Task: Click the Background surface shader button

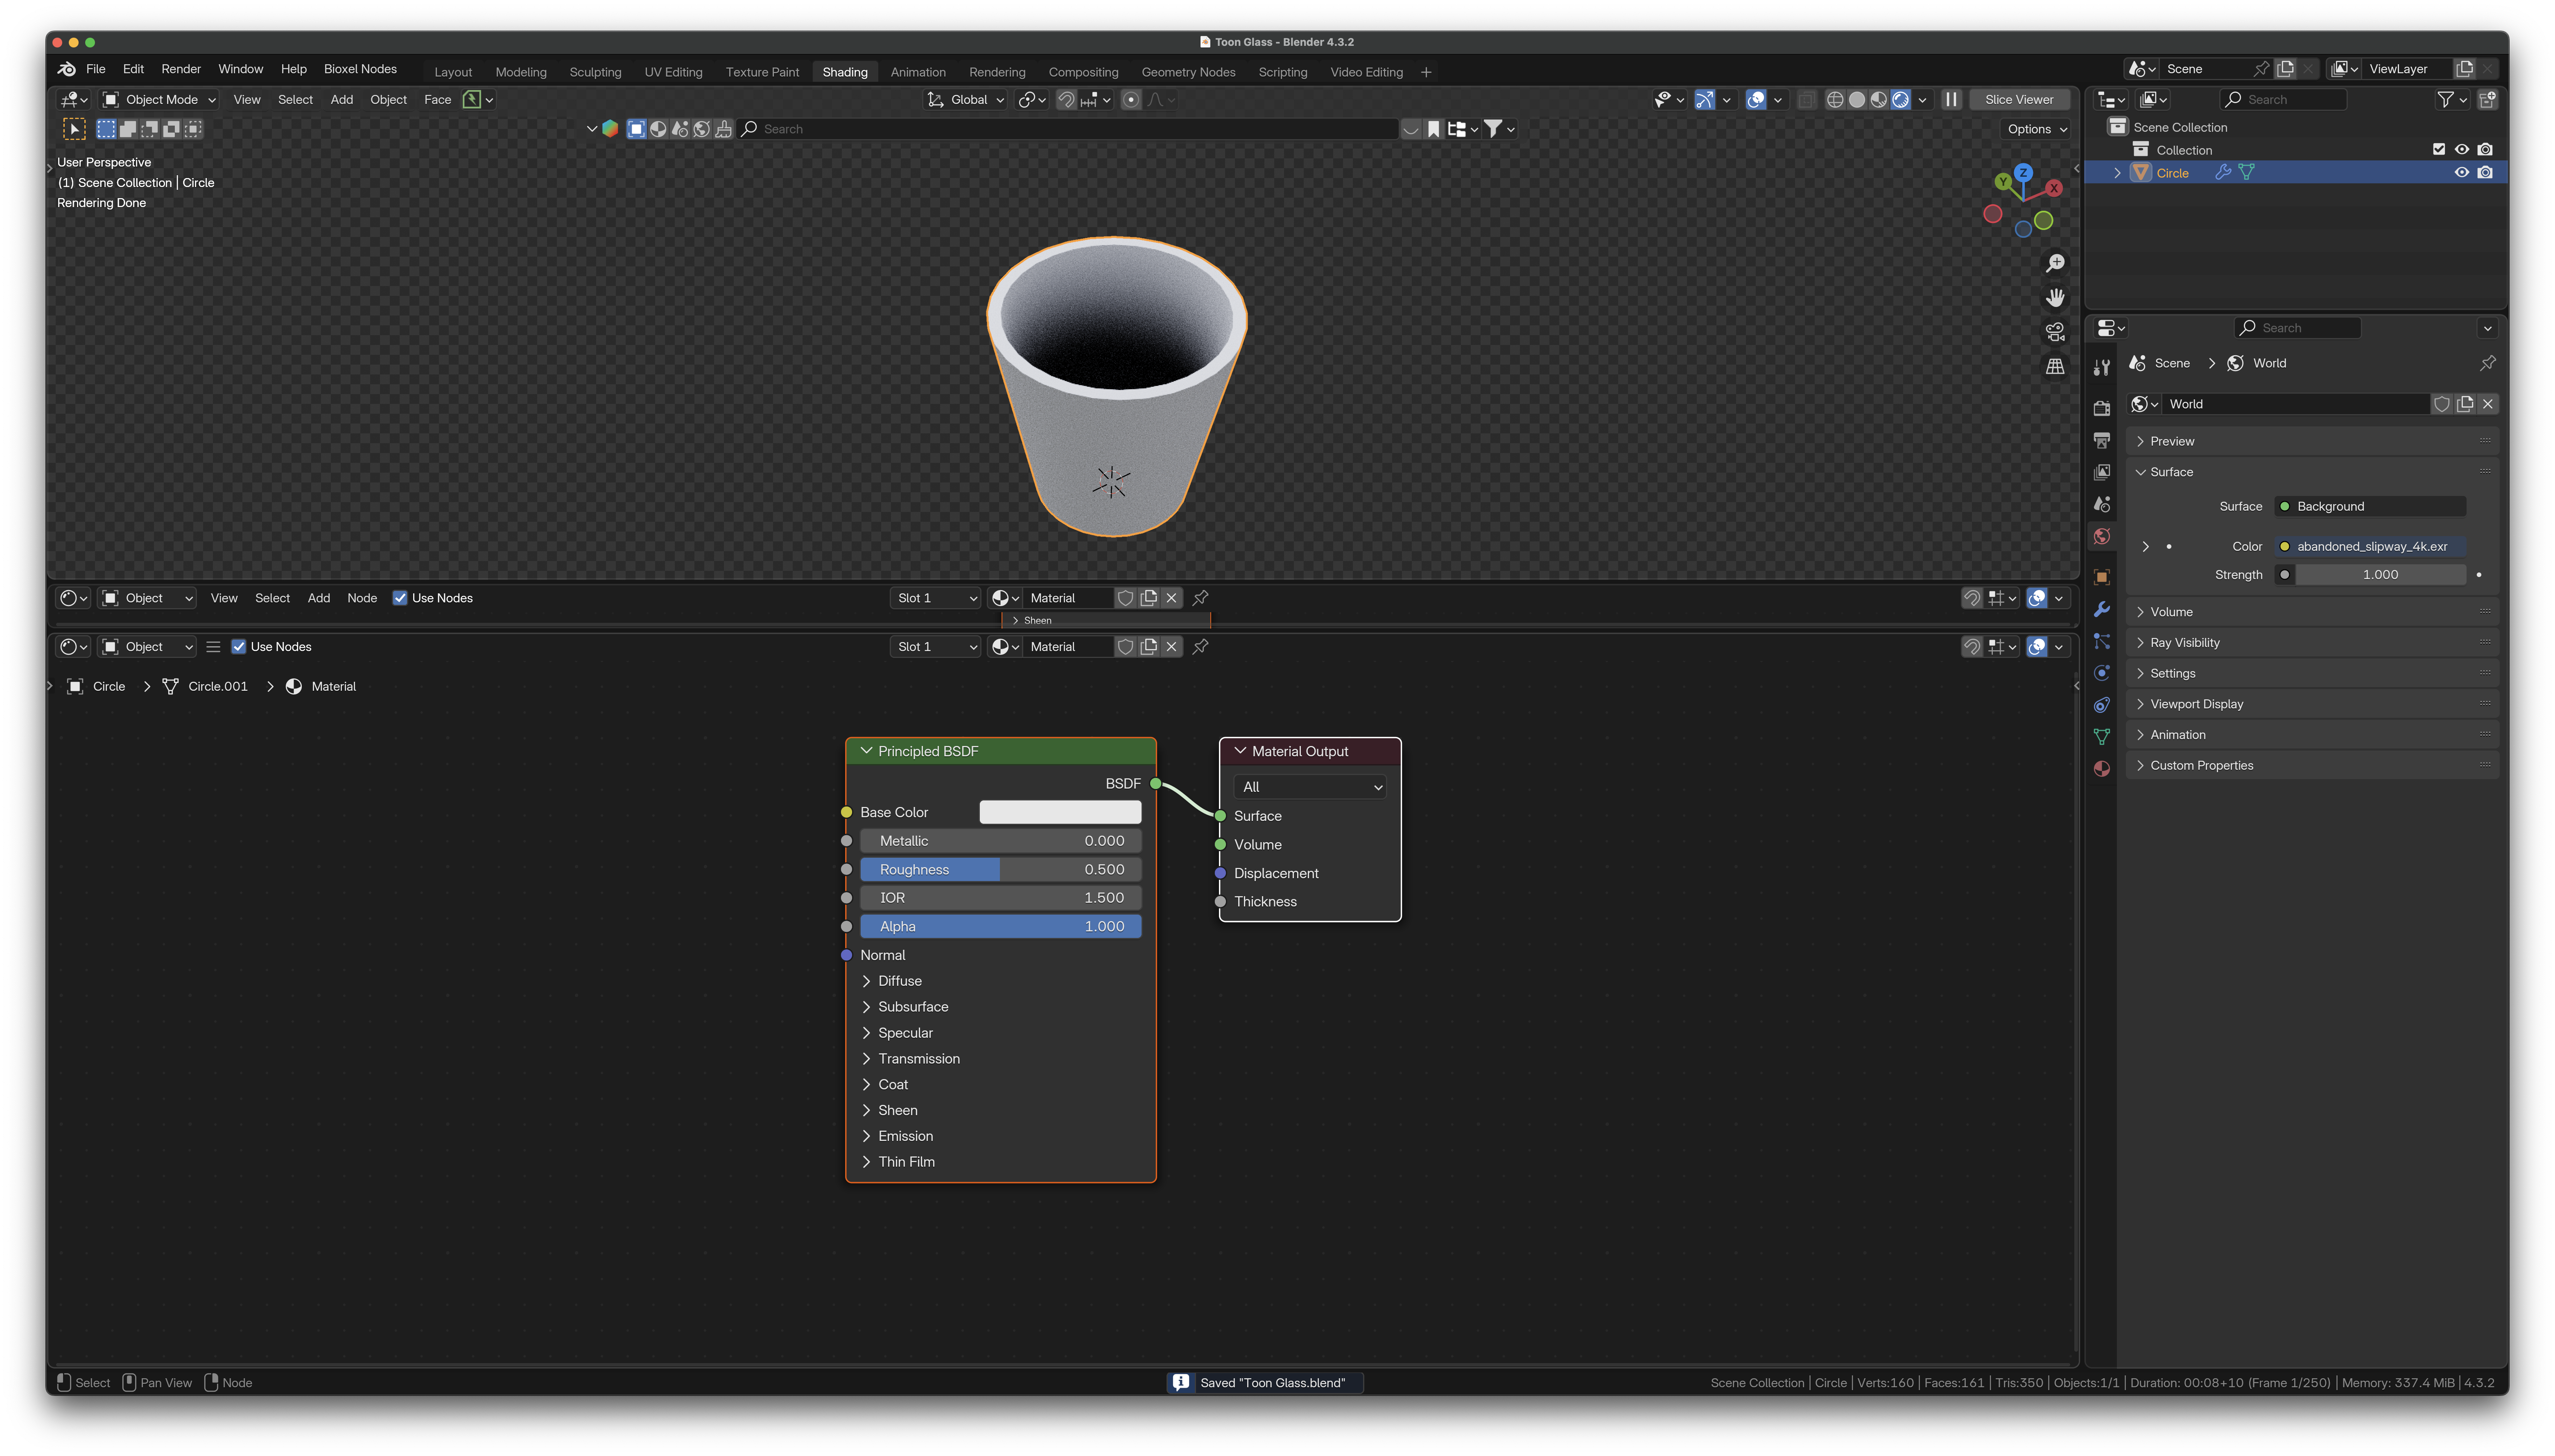Action: (2370, 507)
